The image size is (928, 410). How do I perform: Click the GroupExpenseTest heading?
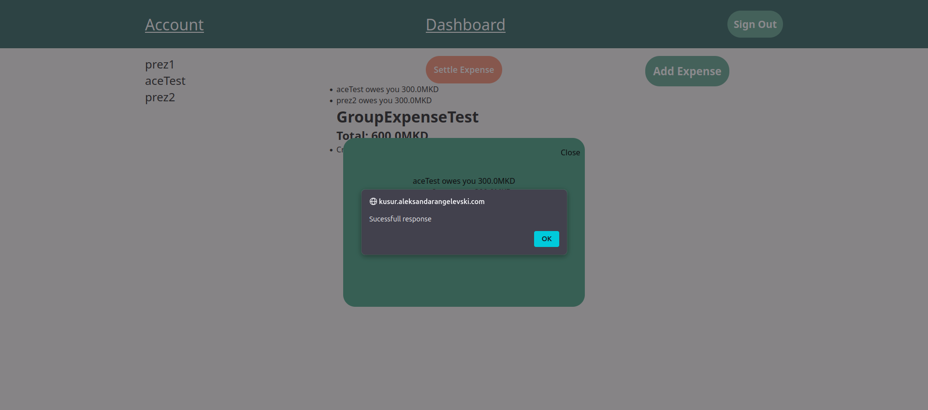point(407,117)
